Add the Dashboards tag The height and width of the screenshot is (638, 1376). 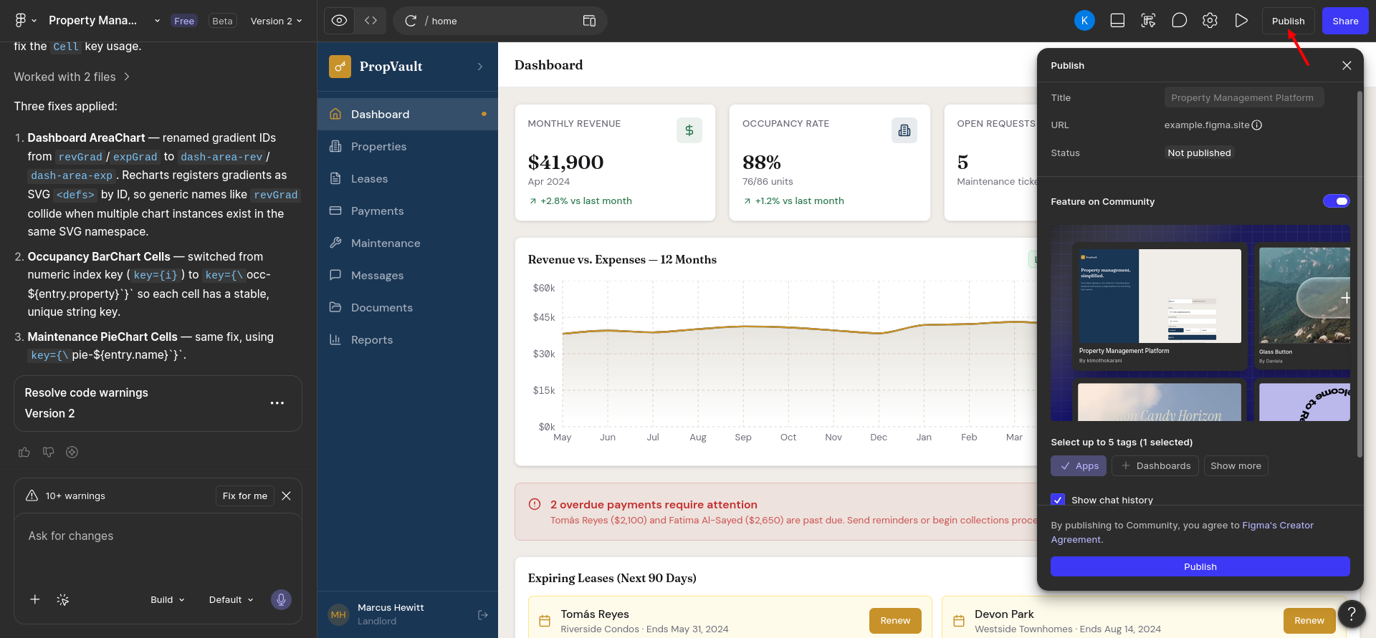[x=1155, y=465]
